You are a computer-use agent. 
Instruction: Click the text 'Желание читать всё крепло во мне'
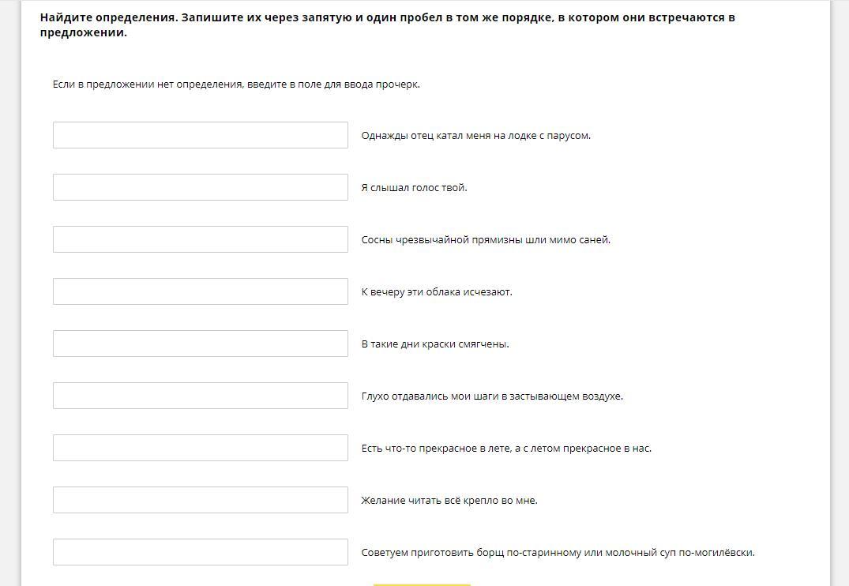tap(449, 501)
